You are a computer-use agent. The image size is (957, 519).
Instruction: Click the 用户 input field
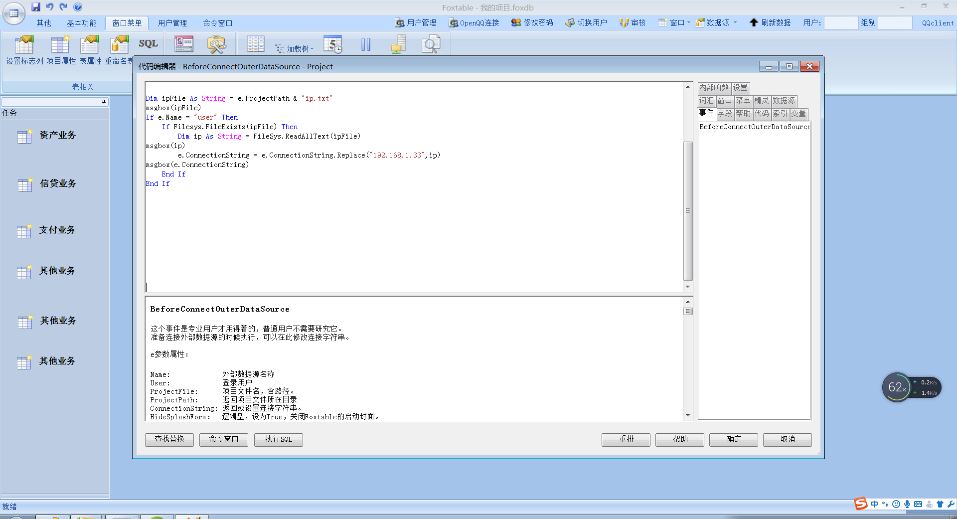(x=840, y=23)
